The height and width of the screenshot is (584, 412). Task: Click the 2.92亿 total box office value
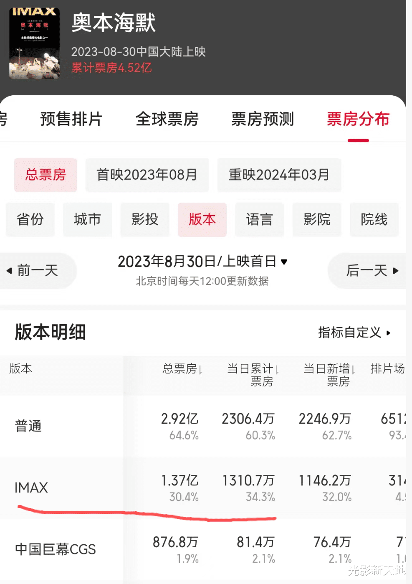[180, 419]
